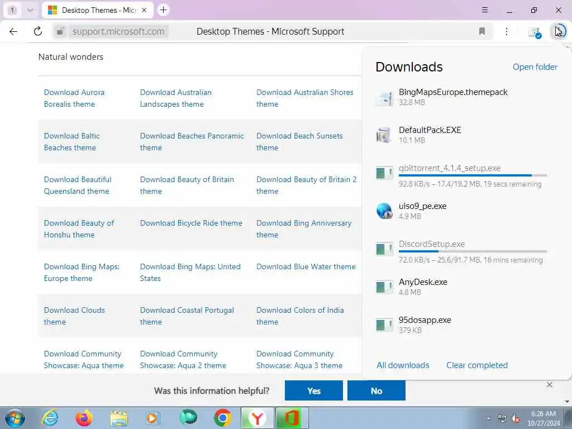Open the downloads folder link
This screenshot has height=429, width=572.
tap(535, 67)
